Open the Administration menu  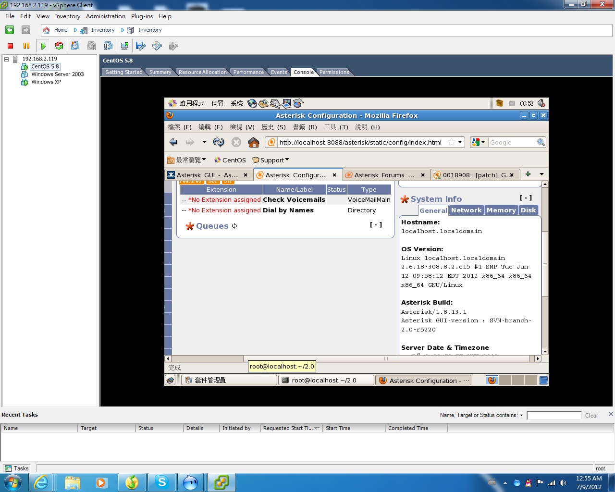pyautogui.click(x=105, y=16)
